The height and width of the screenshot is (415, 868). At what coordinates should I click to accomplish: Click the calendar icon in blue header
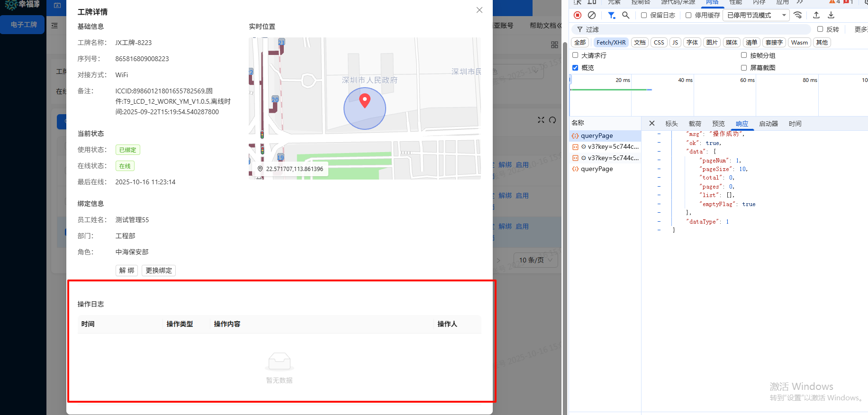57,5
